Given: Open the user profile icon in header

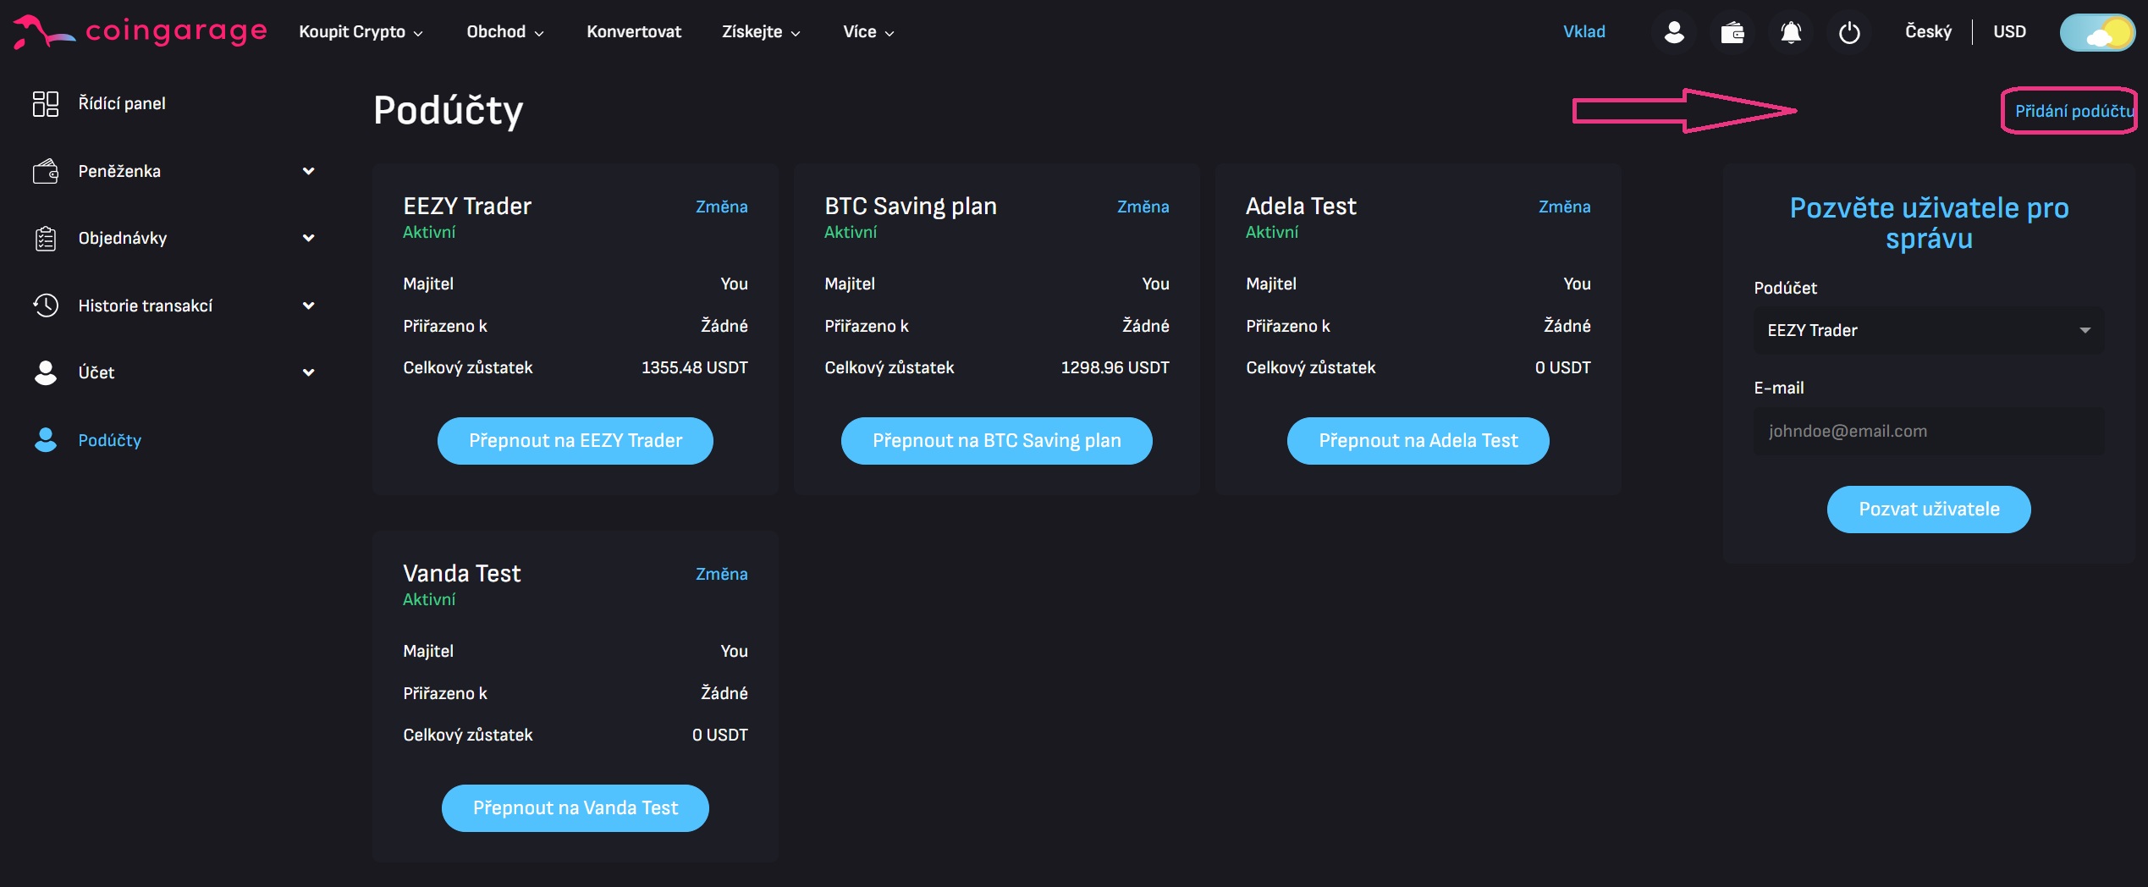Looking at the screenshot, I should pyautogui.click(x=1673, y=32).
